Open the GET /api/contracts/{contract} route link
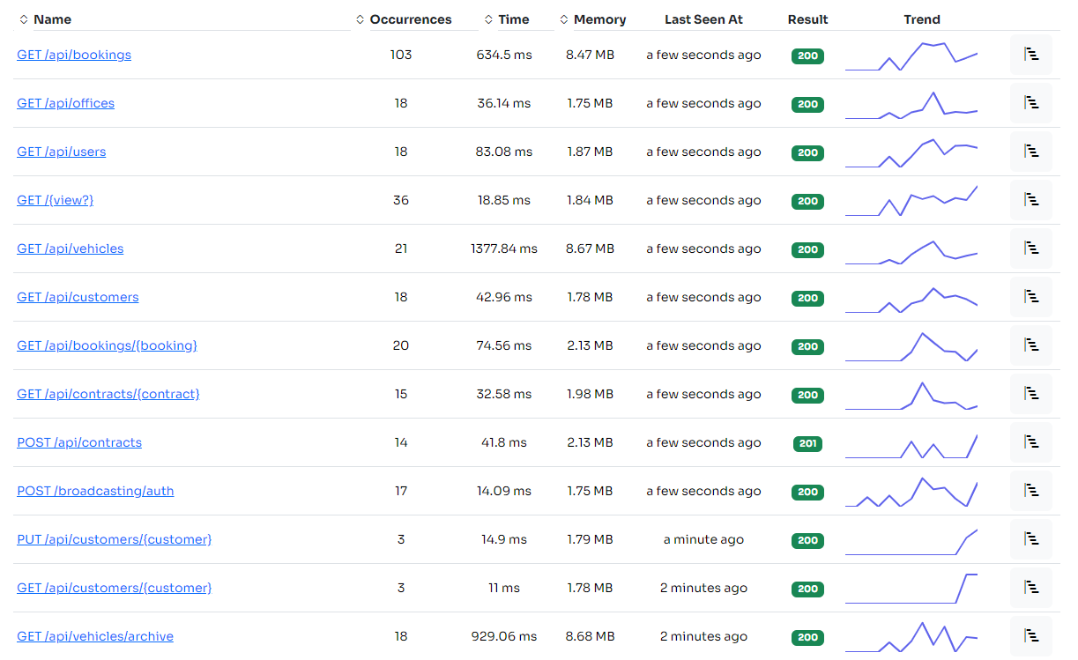Viewport: 1078px width, 660px height. (108, 394)
